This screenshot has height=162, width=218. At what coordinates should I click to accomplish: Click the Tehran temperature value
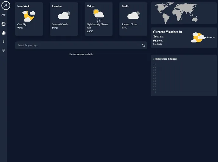click(158, 41)
